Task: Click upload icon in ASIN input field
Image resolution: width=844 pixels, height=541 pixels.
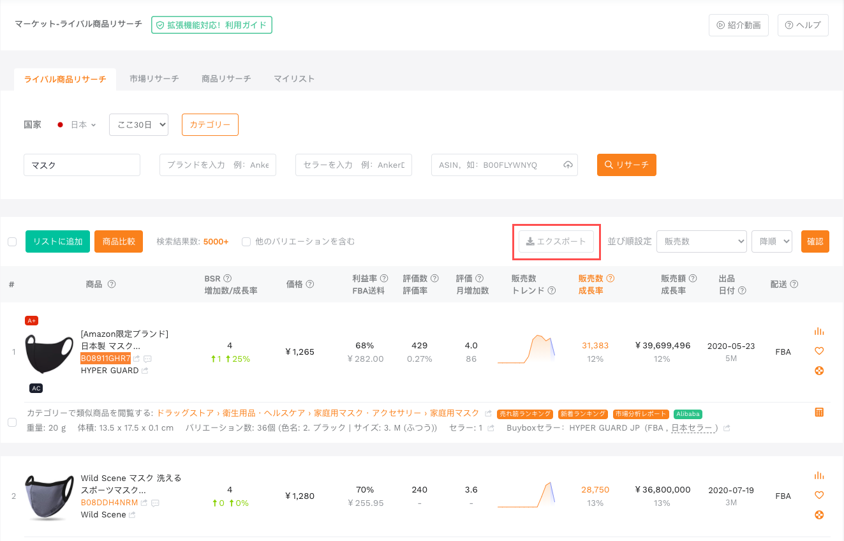Action: point(568,165)
